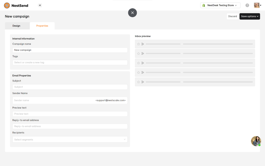Focus the Reply-to email address field
265x166 pixels.
pos(70,126)
